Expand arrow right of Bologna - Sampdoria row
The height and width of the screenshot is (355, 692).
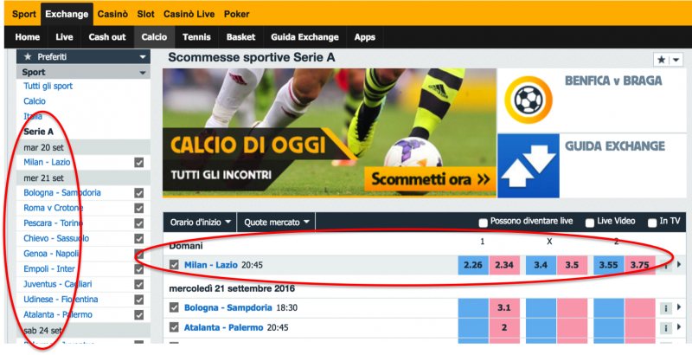679,307
